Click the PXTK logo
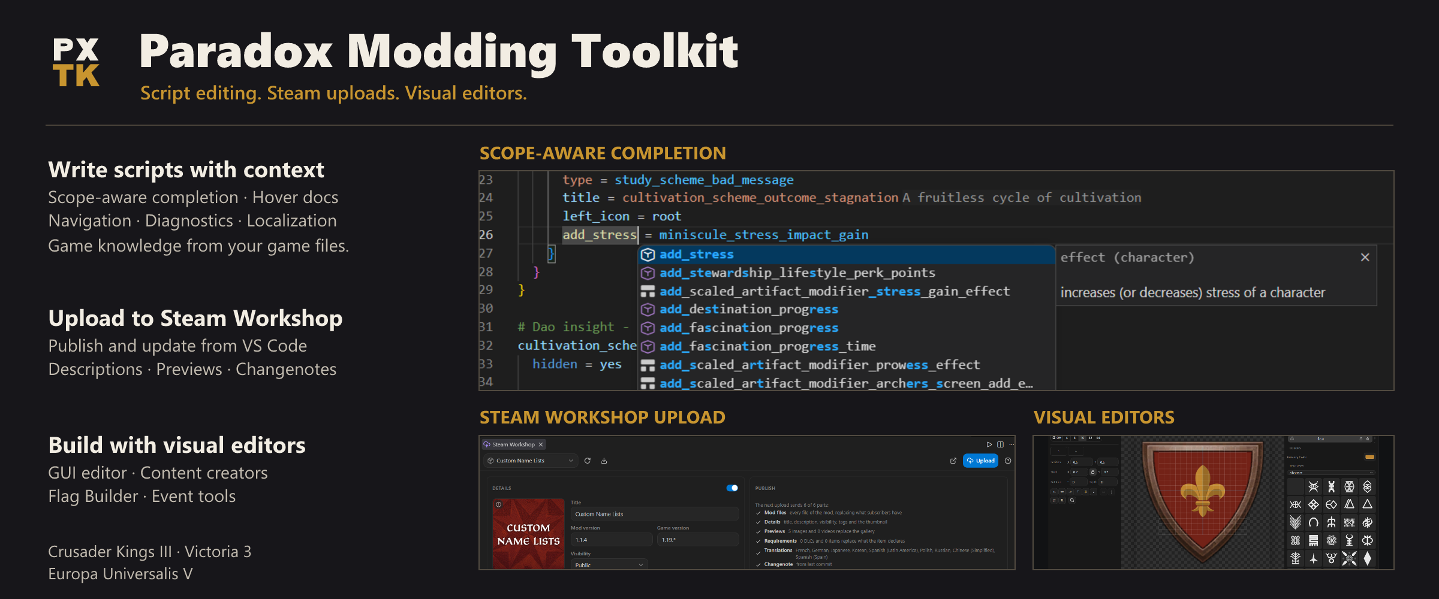This screenshot has height=599, width=1439. click(x=76, y=62)
